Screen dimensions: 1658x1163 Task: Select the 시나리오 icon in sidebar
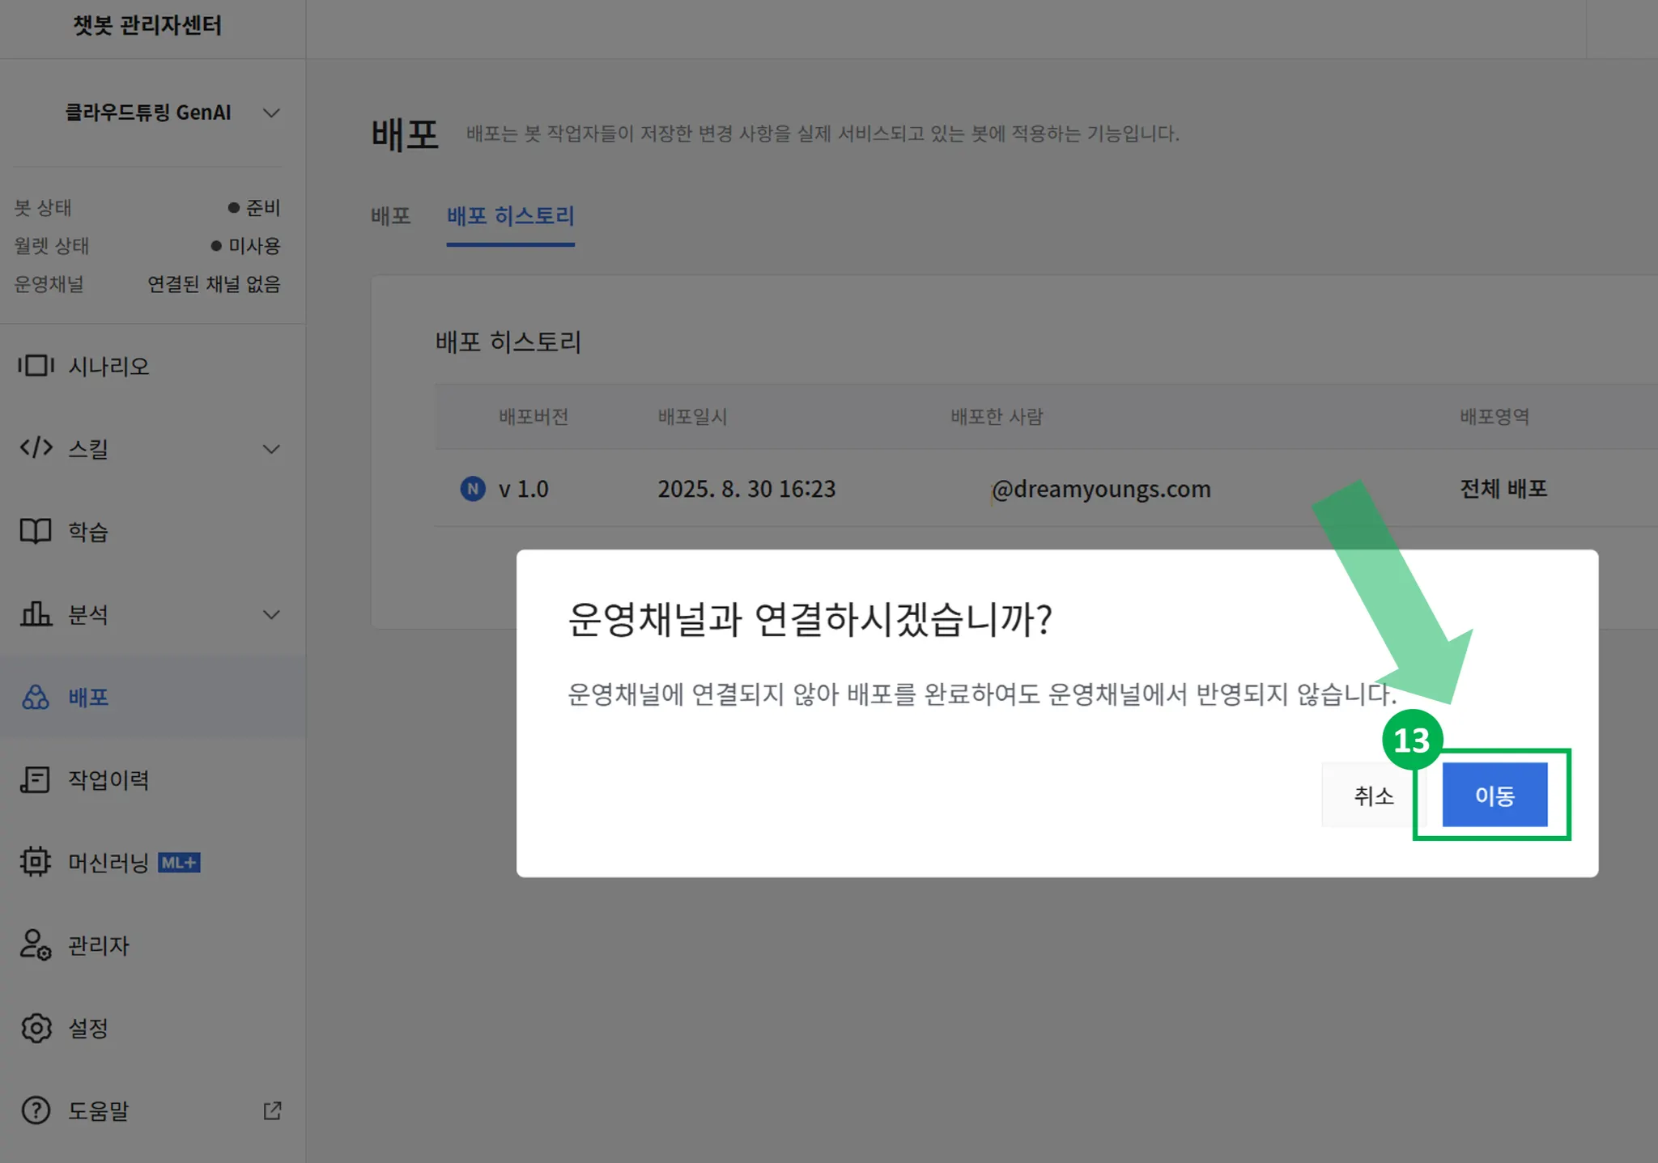coord(36,367)
